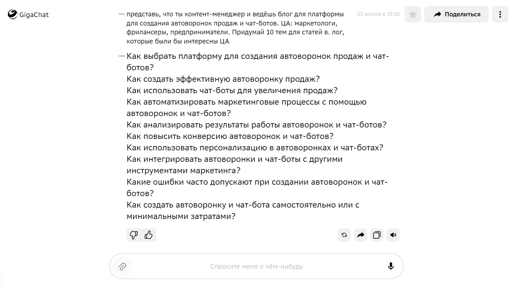Add the chat to favorites with the star
The height and width of the screenshot is (286, 510).
413,14
